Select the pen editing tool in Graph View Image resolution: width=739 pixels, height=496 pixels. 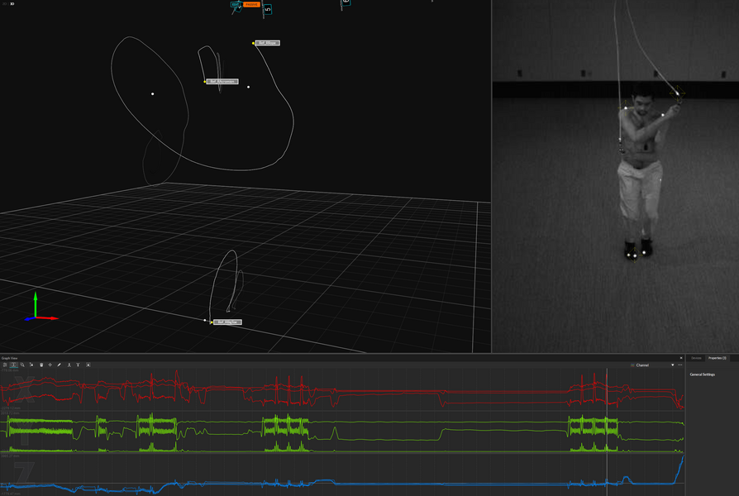(60, 365)
